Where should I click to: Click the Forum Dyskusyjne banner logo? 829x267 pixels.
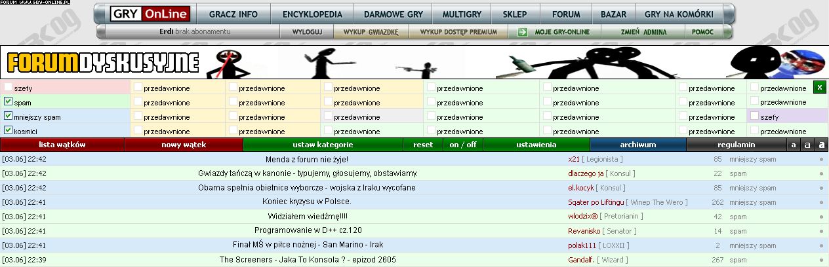103,63
